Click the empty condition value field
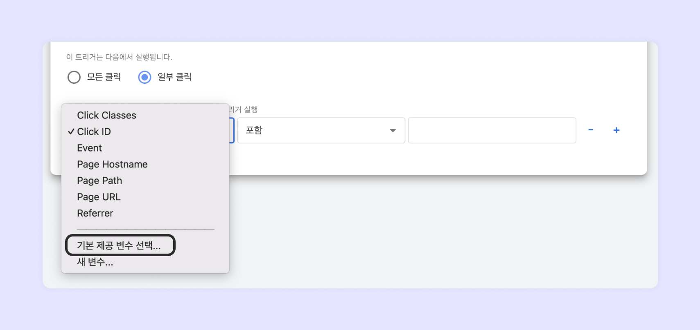 point(492,130)
